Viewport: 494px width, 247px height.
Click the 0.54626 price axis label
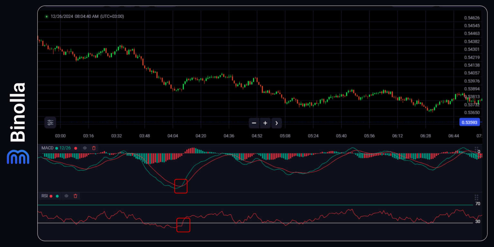tap(472, 18)
